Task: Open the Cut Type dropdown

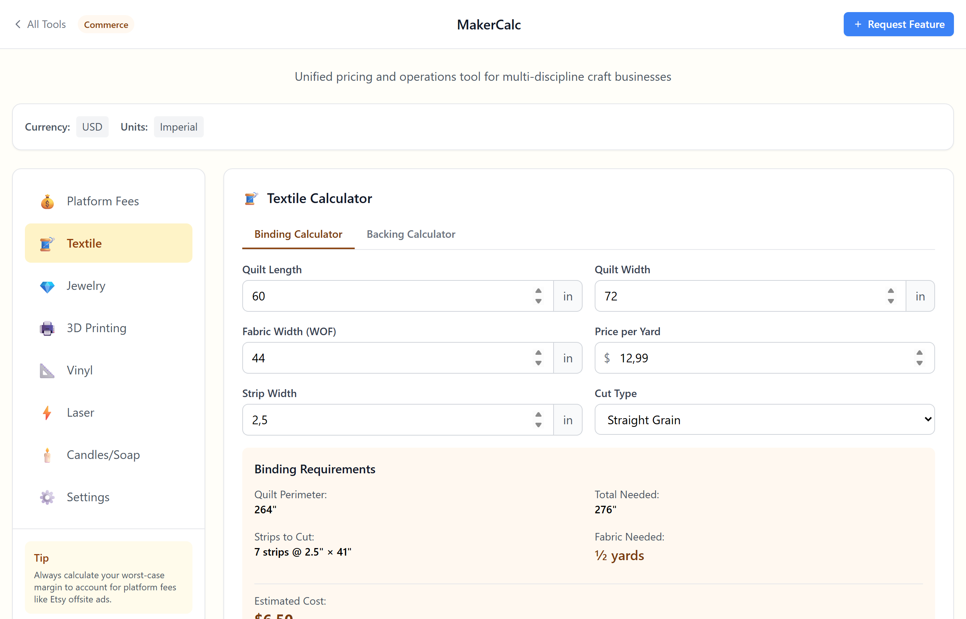Action: [x=764, y=420]
